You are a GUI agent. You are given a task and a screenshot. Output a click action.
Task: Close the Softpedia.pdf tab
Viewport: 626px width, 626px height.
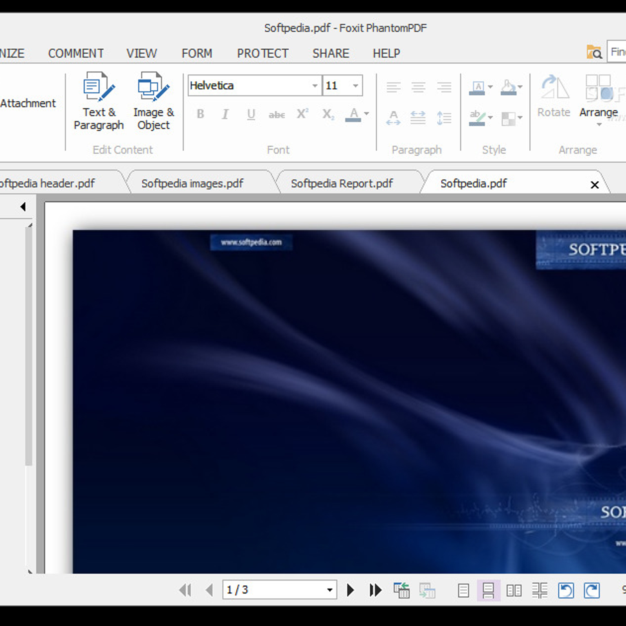595,185
